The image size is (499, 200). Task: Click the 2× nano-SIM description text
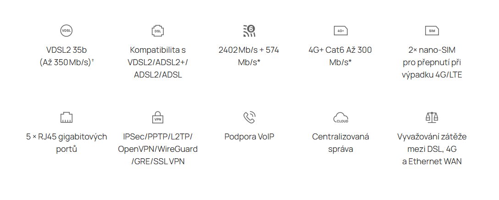(432, 62)
